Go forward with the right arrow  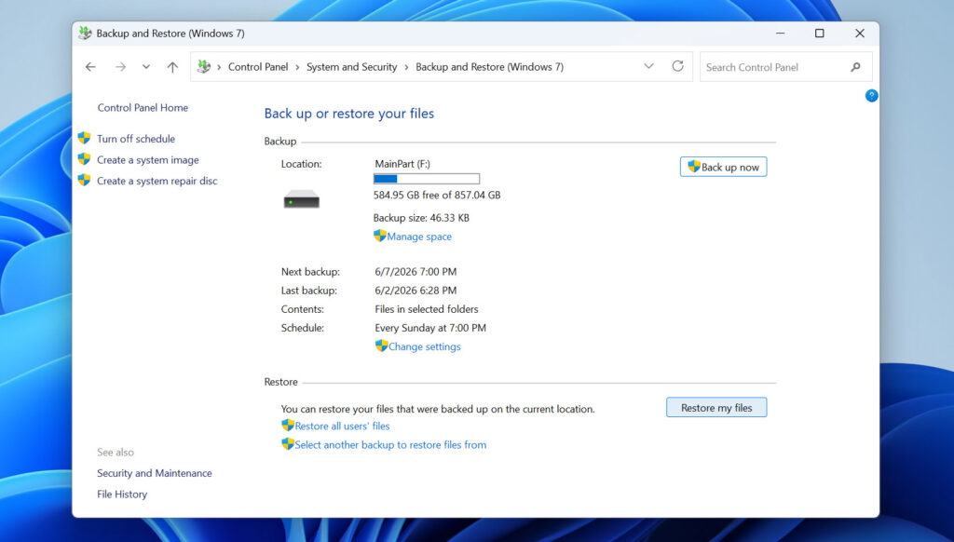click(x=120, y=67)
